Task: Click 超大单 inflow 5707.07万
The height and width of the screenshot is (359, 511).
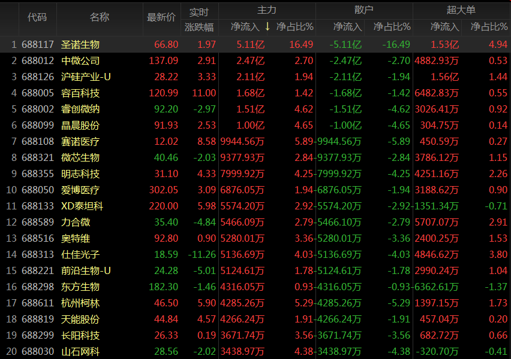Action: (437, 223)
